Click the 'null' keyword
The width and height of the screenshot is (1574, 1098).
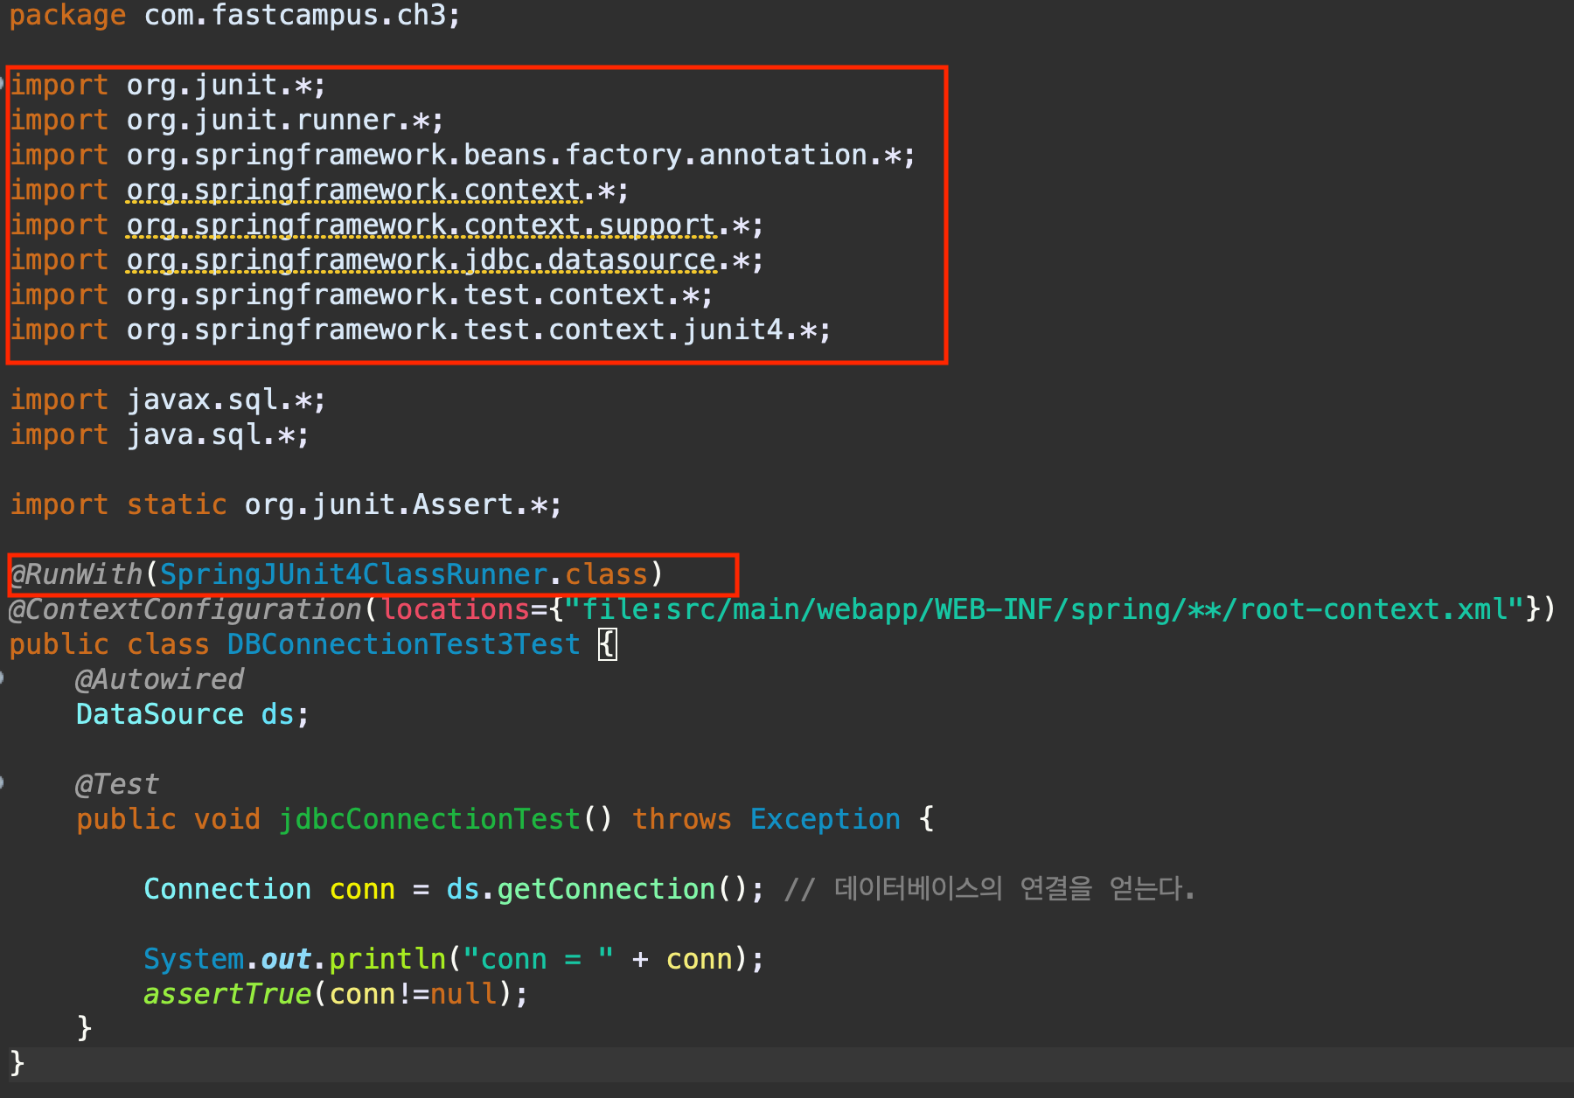[463, 995]
